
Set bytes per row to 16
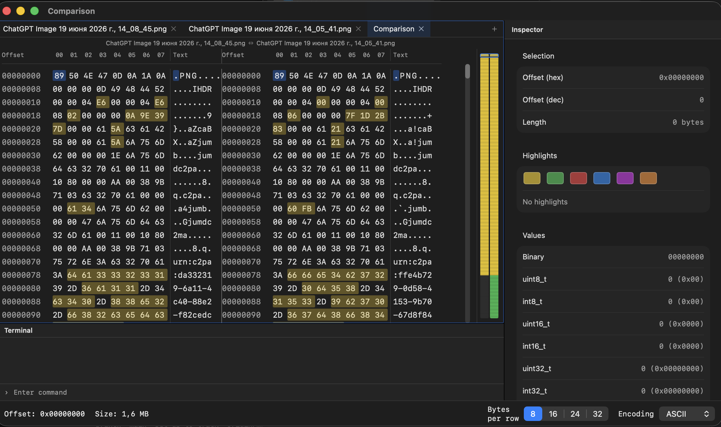(553, 414)
